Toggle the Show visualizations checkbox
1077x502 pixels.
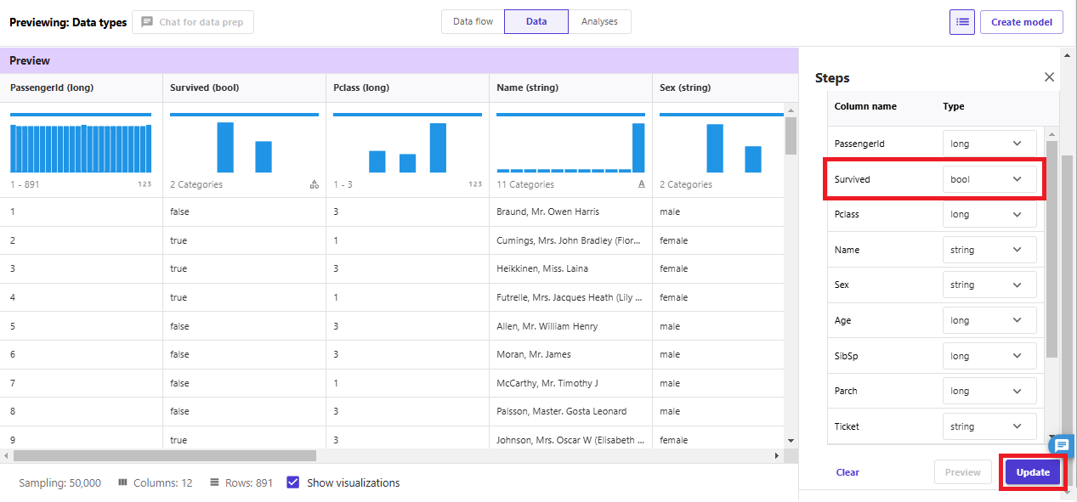(293, 482)
